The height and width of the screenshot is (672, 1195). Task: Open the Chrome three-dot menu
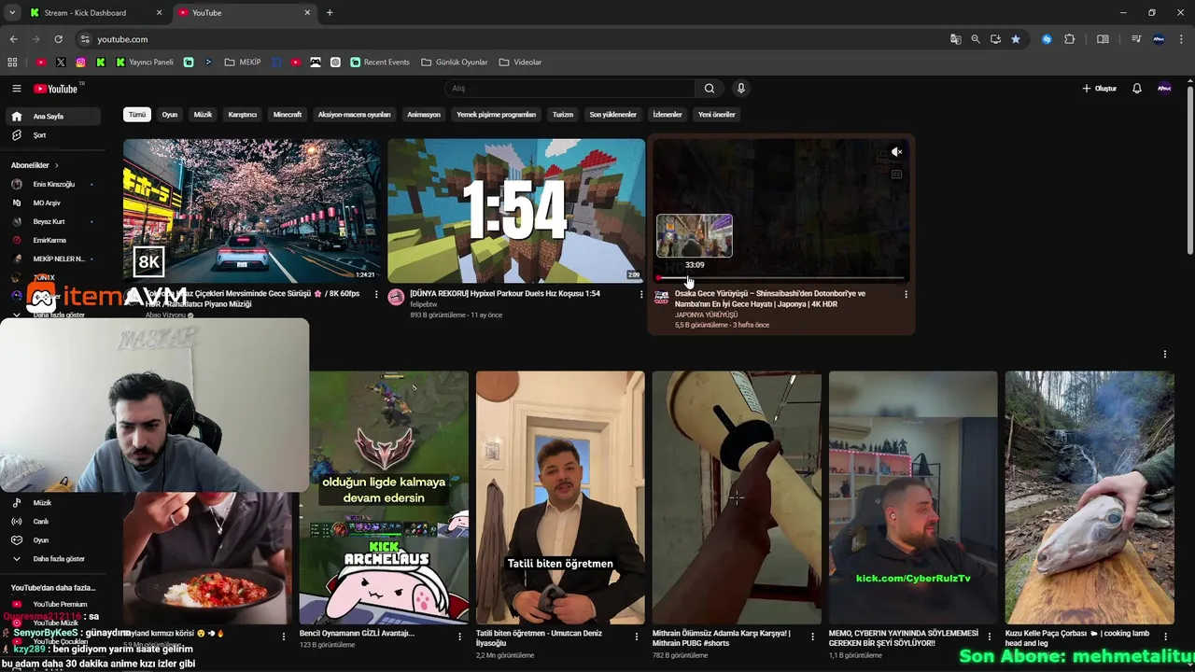[x=1182, y=39]
